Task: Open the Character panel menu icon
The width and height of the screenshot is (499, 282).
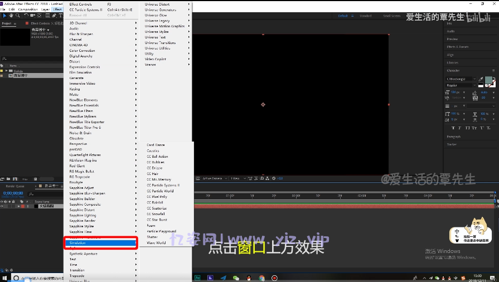Action: point(493,71)
